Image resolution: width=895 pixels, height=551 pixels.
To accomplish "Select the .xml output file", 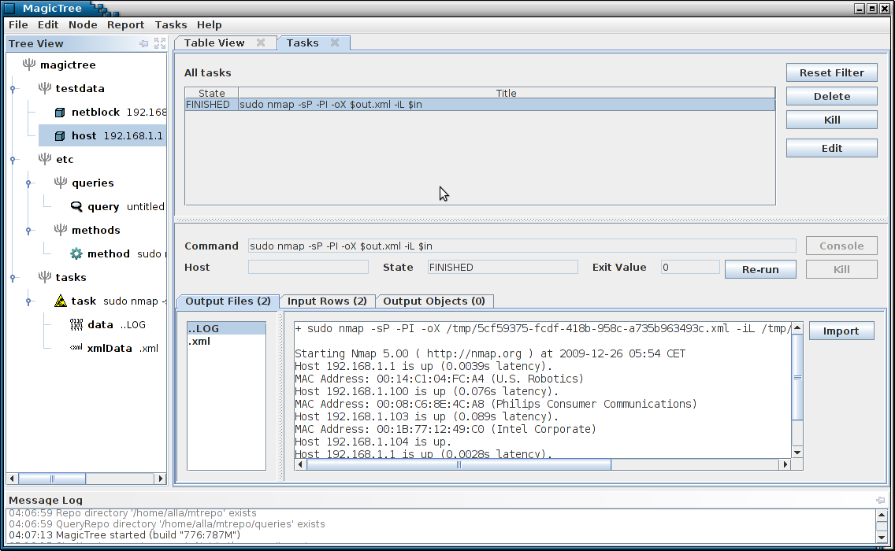I will tap(227, 341).
